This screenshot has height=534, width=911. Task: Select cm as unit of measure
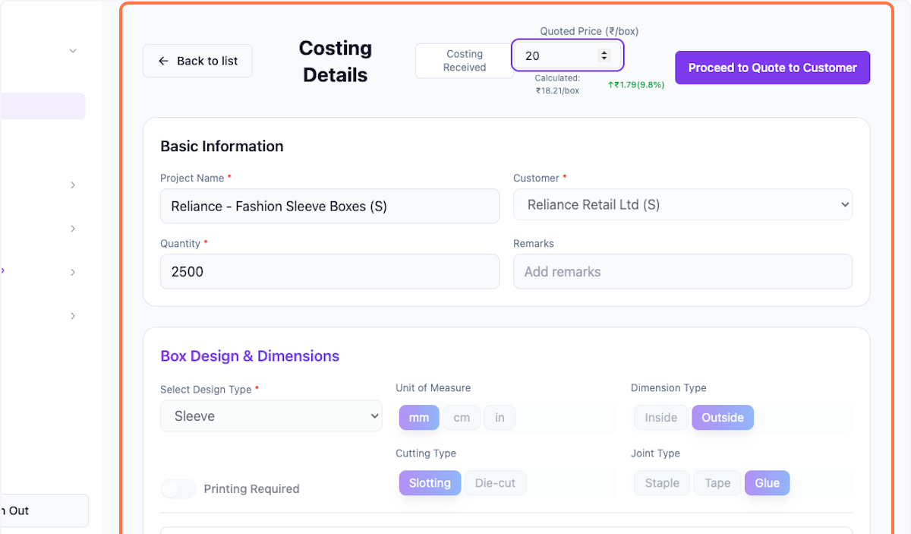[x=462, y=417]
